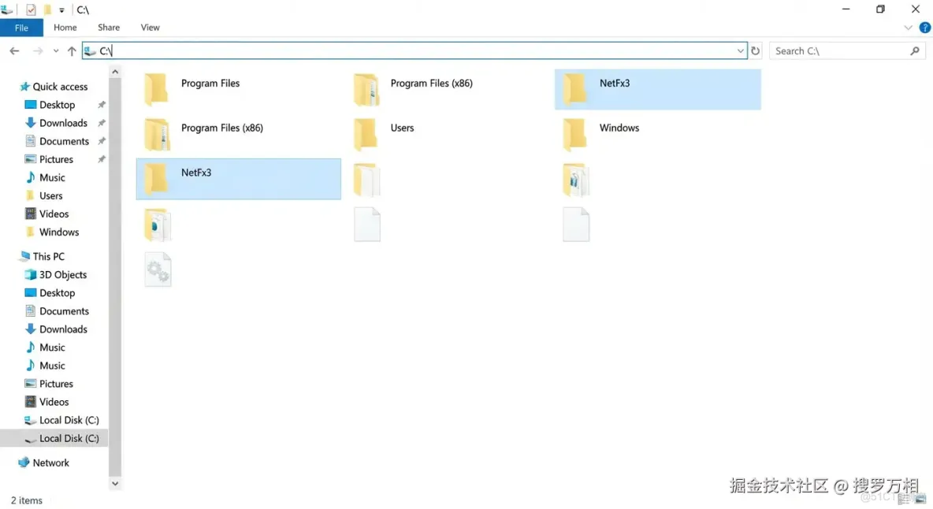
Task: Click the pin icon next to Pictures
Action: point(101,159)
